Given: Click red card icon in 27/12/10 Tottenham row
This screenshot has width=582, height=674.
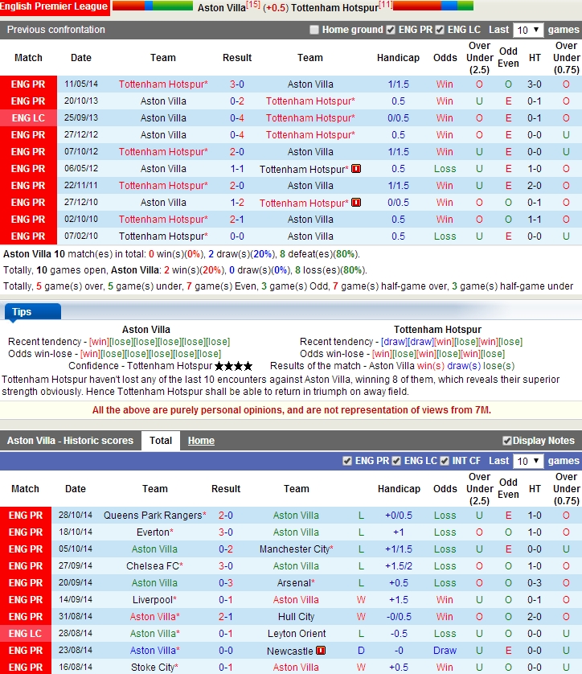Looking at the screenshot, I should coord(356,202).
